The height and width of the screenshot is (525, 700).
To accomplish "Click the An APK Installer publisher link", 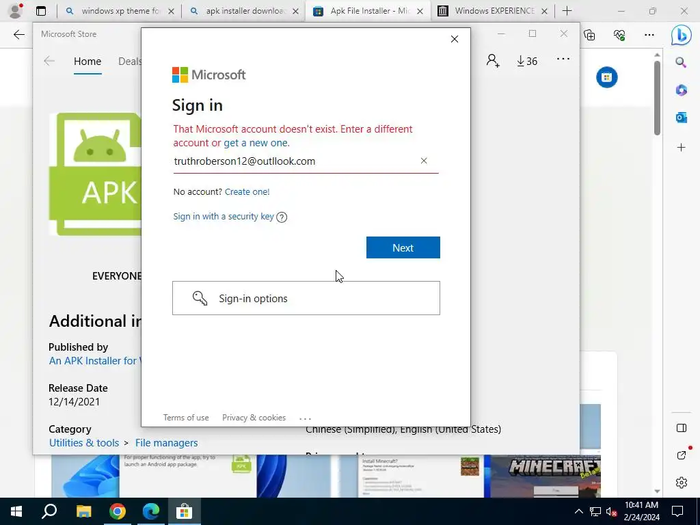I will click(x=94, y=361).
